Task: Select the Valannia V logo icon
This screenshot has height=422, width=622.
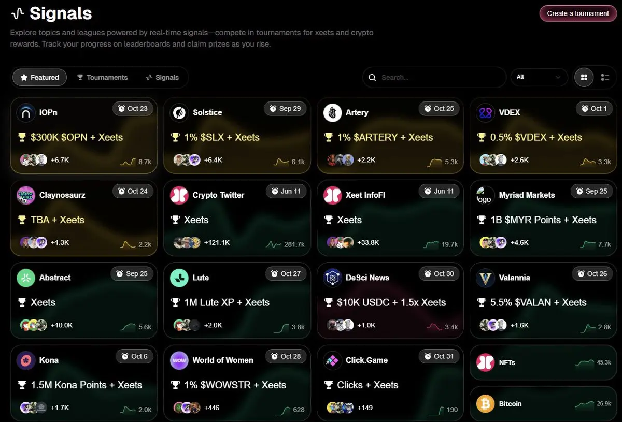Action: pyautogui.click(x=486, y=278)
